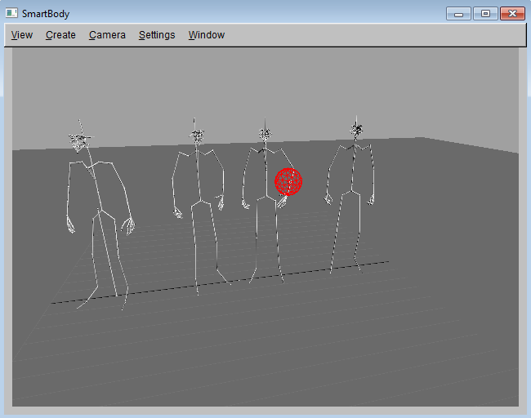Select the rightmost skeleton character
This screenshot has height=418, width=531.
click(x=352, y=194)
